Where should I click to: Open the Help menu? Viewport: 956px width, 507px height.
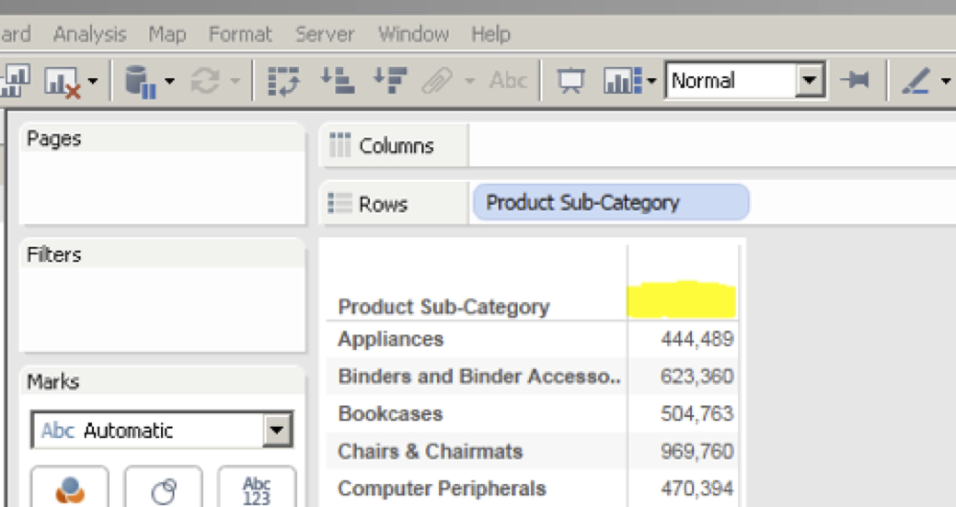click(490, 34)
